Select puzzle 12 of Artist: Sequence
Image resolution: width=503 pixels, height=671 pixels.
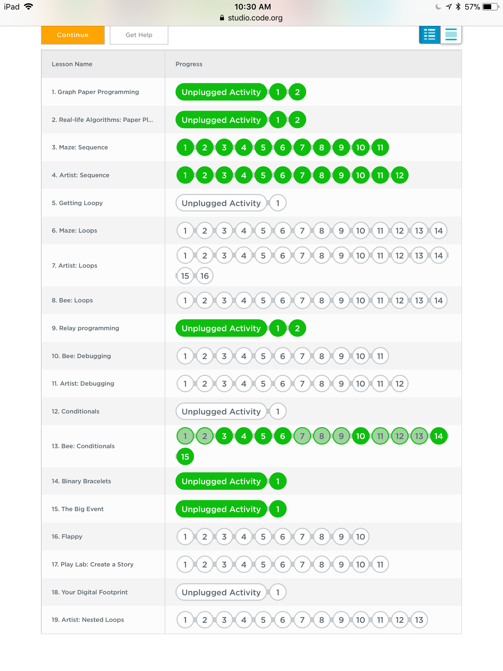[400, 175]
